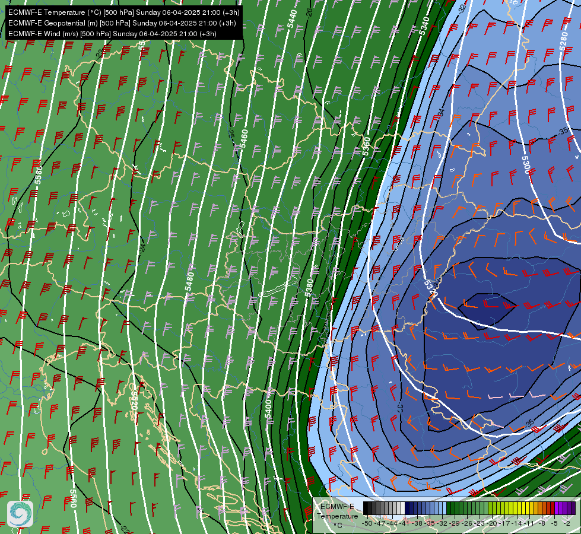Click the -34 isotherm label on the map

[x=441, y=113]
